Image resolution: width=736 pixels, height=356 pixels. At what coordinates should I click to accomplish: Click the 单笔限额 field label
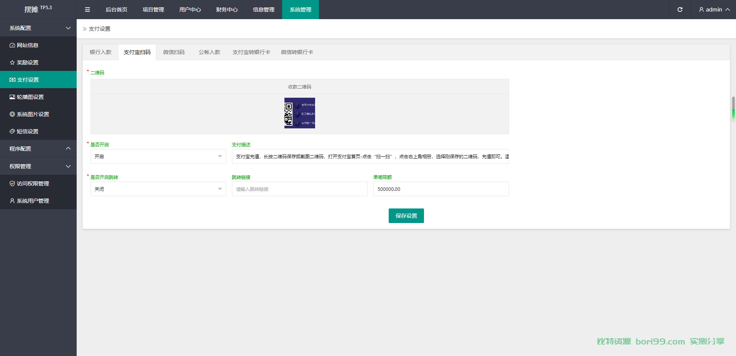[x=383, y=177]
